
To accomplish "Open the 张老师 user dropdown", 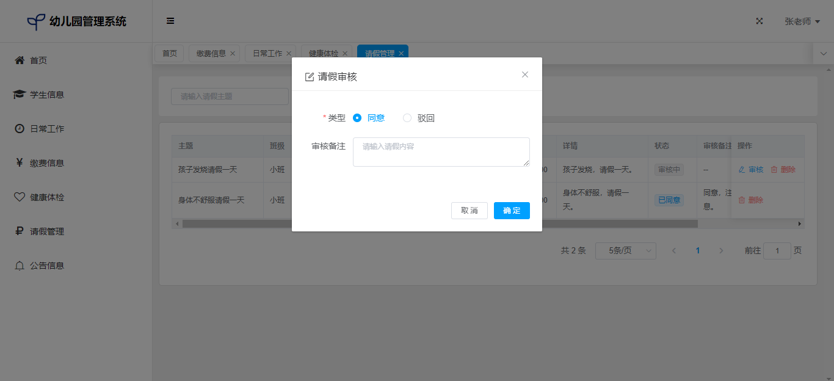I will coord(802,21).
